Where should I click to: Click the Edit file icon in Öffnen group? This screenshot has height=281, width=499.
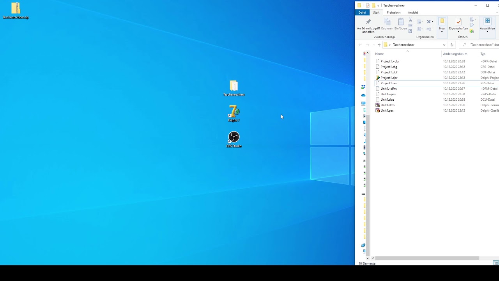[472, 25]
